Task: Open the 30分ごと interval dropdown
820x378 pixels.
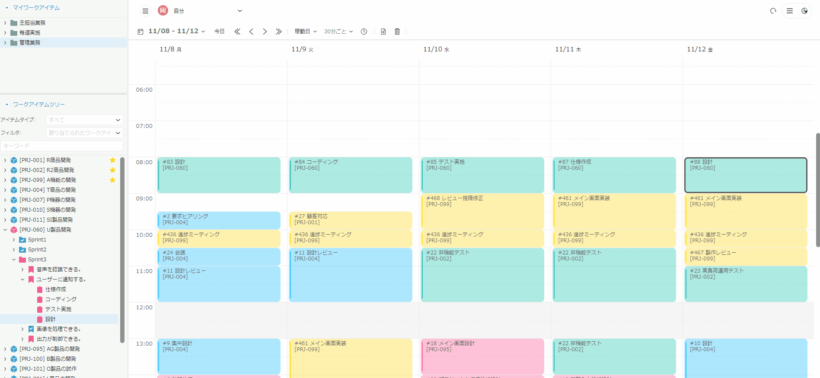Action: click(338, 32)
